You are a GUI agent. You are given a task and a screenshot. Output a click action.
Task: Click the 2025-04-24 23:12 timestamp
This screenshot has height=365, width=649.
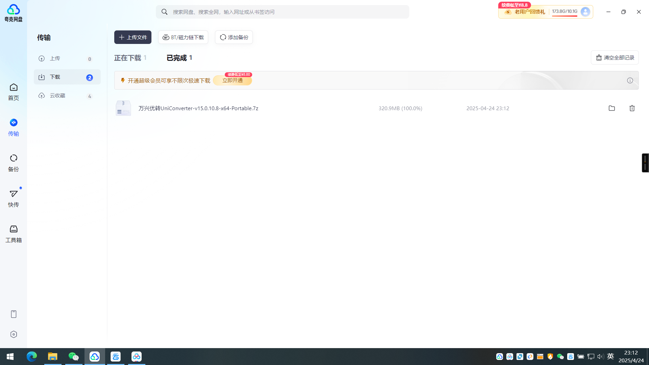[x=488, y=108]
